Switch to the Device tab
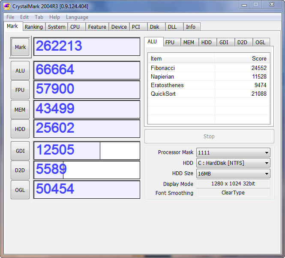Image resolution: width=285 pixels, height=258 pixels. click(119, 27)
